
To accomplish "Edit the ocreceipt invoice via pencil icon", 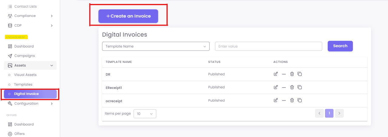I will (276, 100).
